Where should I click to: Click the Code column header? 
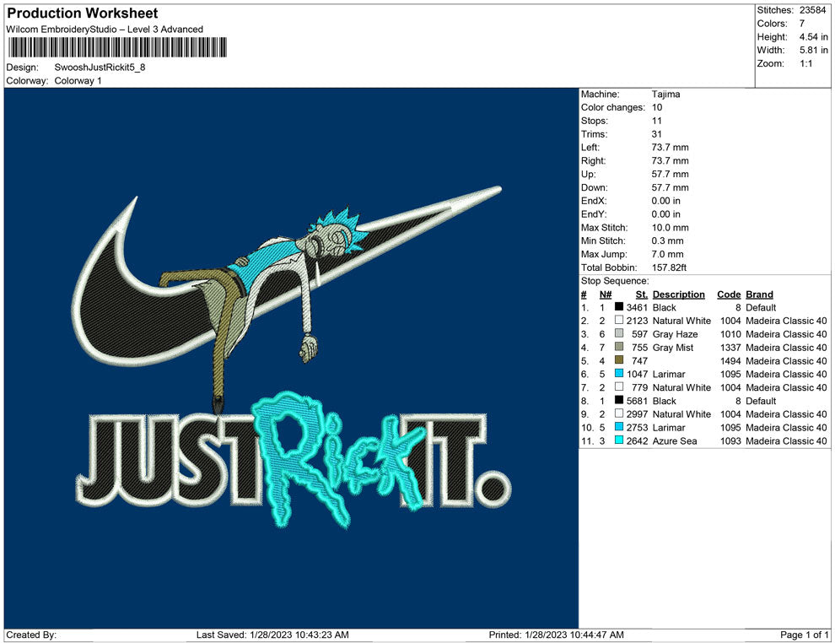pos(728,294)
